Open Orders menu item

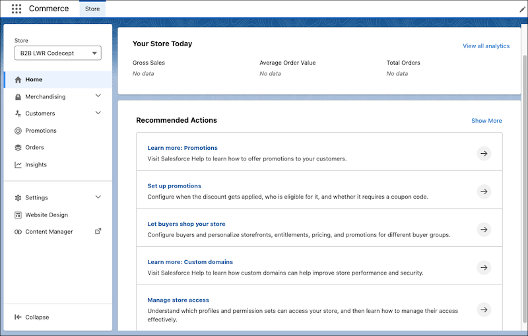click(58, 147)
